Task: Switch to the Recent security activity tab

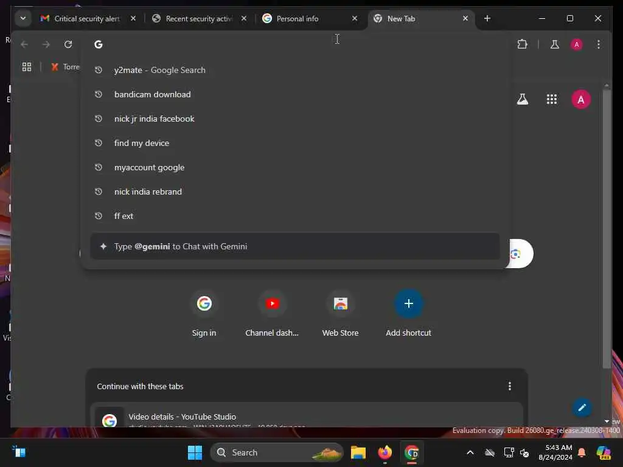Action: pyautogui.click(x=199, y=18)
